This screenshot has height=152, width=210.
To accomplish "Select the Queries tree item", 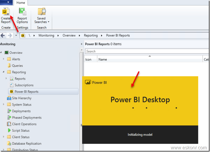I will click(17, 66).
